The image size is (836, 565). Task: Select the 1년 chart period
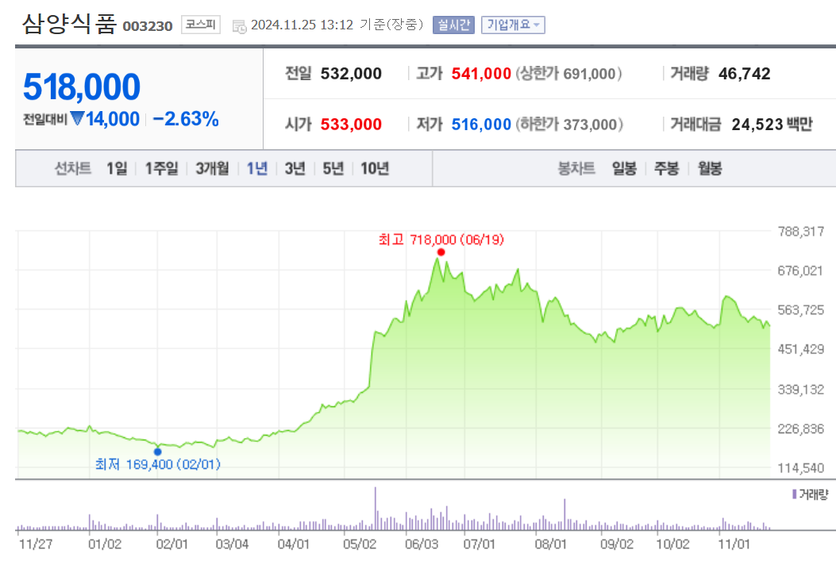(x=257, y=168)
